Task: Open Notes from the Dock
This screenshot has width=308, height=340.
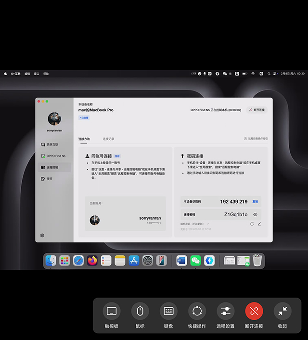Action: tap(120, 261)
